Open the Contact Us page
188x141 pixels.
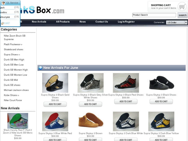(x=102, y=22)
